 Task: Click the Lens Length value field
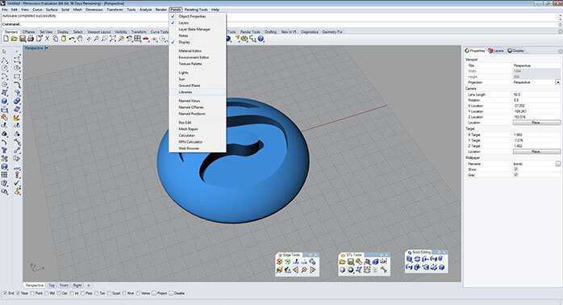pos(536,94)
